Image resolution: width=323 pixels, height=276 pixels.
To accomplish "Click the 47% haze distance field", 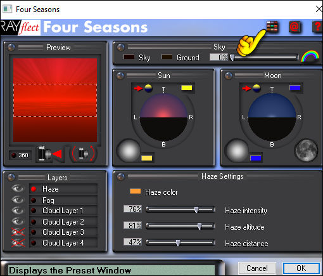I will click(133, 242).
